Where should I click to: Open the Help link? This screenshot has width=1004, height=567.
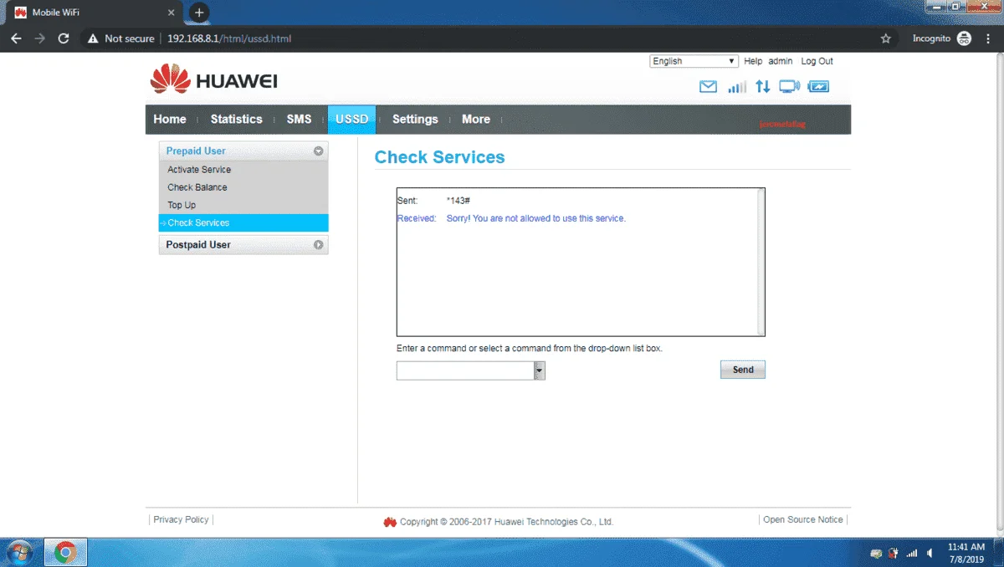[x=753, y=61]
